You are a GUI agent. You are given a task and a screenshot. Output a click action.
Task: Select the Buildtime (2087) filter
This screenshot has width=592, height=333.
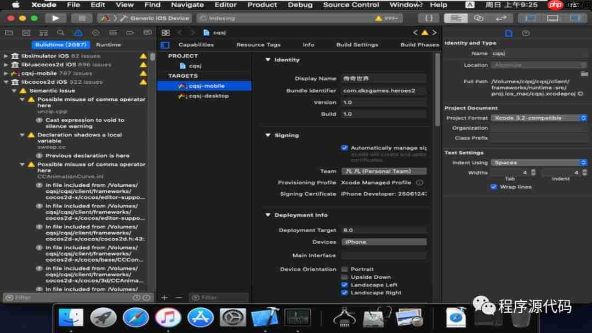click(61, 44)
